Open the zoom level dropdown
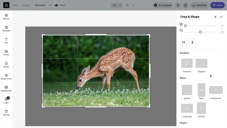 pyautogui.click(x=116, y=5)
